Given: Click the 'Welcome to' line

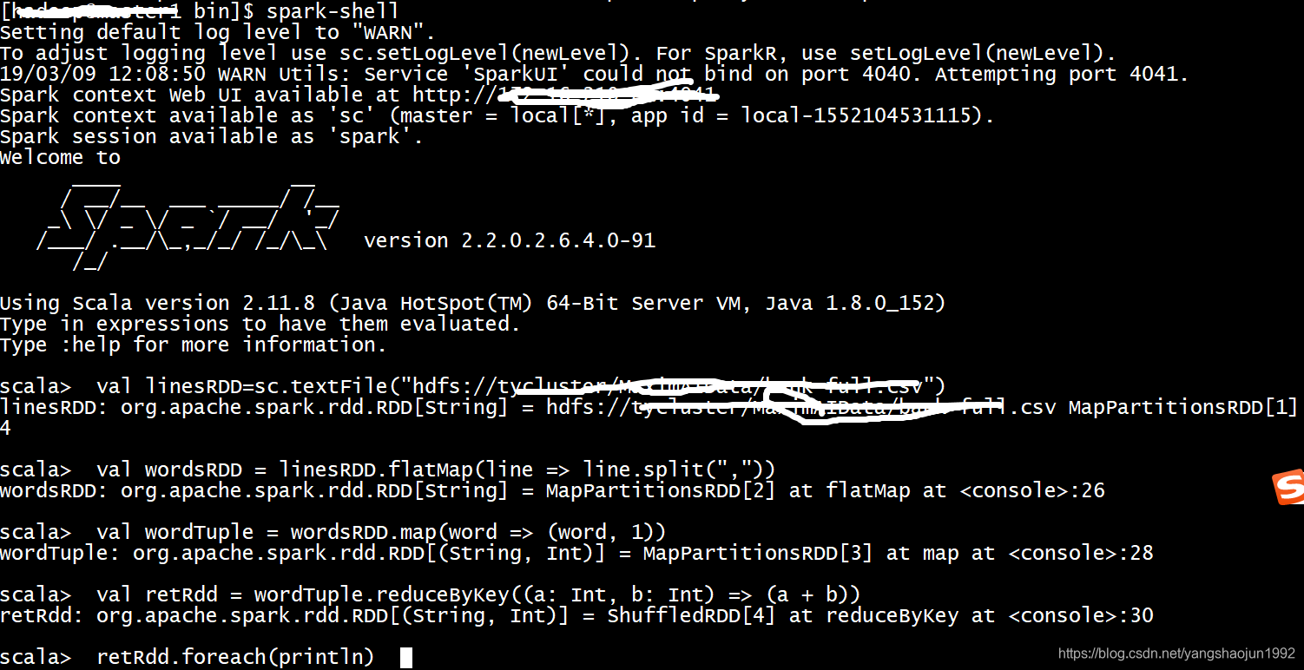Looking at the screenshot, I should click(61, 157).
